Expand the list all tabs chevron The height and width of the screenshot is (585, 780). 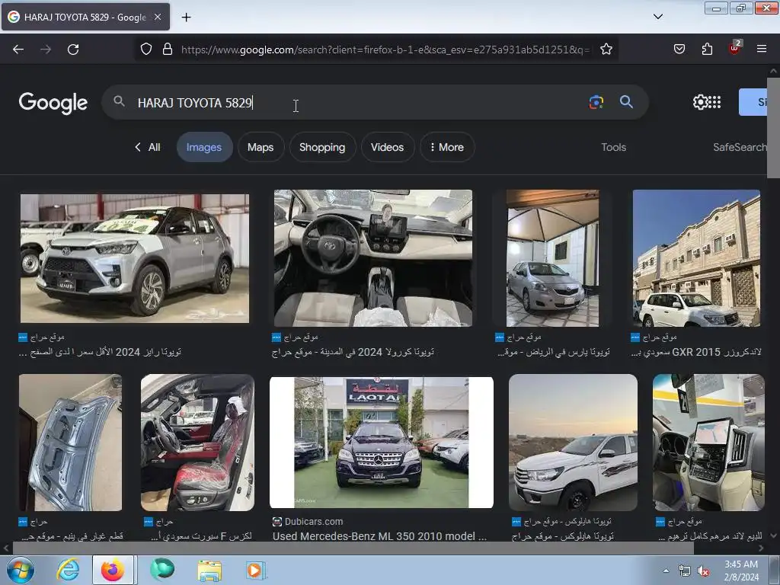tap(657, 17)
